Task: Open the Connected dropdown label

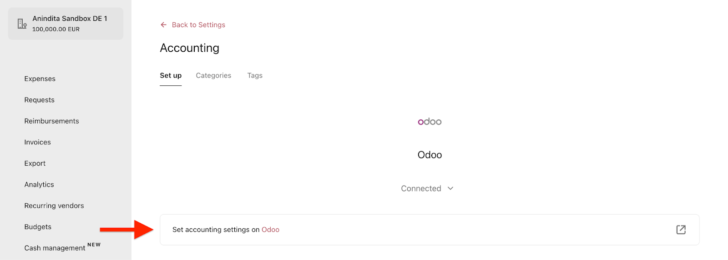Action: (421, 188)
